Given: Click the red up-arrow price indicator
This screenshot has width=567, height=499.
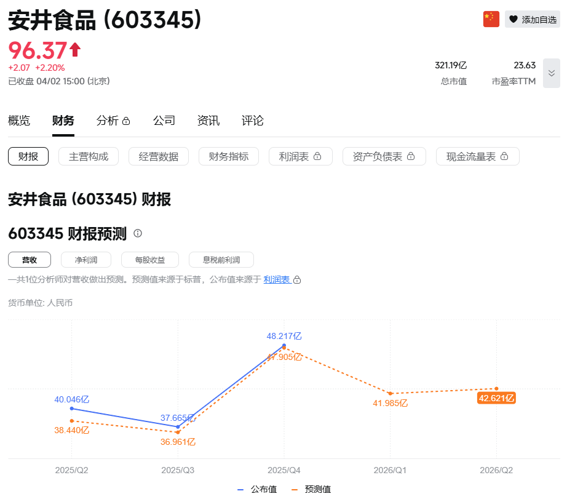Looking at the screenshot, I should point(75,49).
